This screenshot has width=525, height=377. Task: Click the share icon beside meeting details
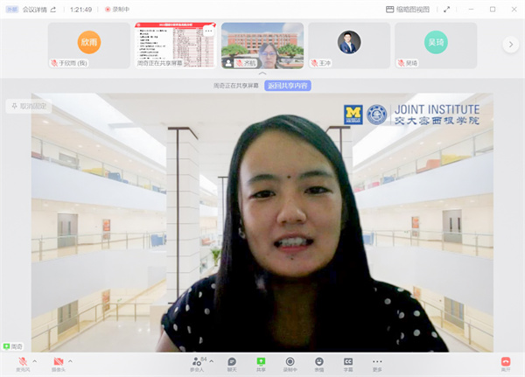point(53,9)
